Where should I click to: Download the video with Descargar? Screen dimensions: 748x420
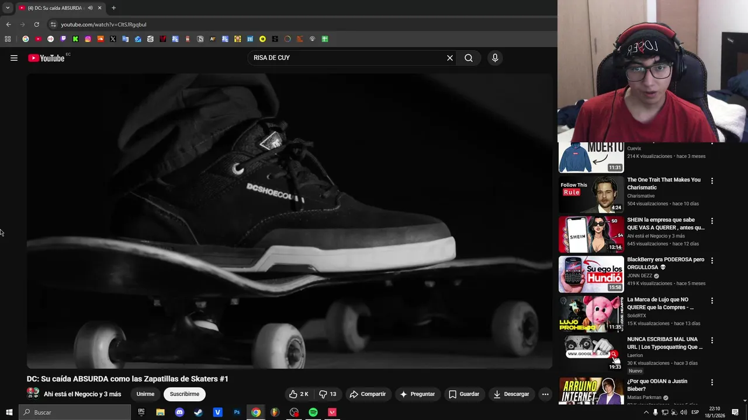tap(511, 394)
